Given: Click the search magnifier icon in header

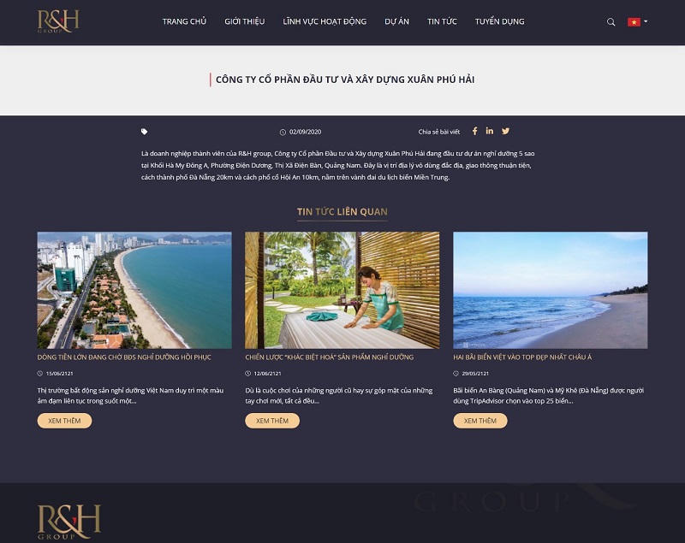Looking at the screenshot, I should coord(611,22).
